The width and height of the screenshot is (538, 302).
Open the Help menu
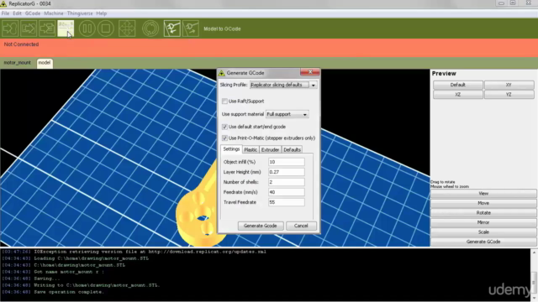coord(101,13)
